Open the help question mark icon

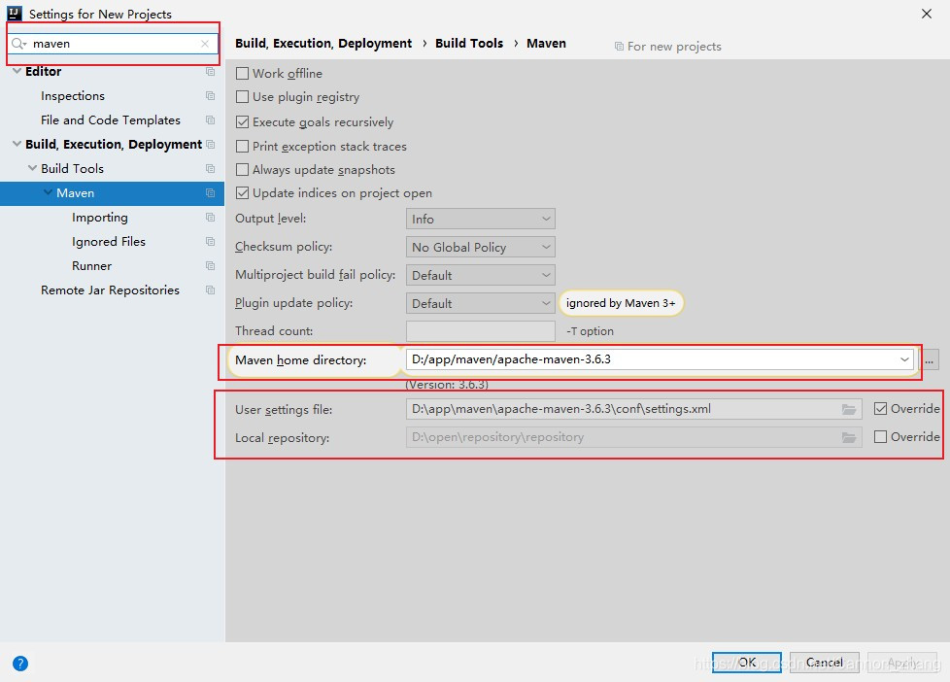(20, 664)
